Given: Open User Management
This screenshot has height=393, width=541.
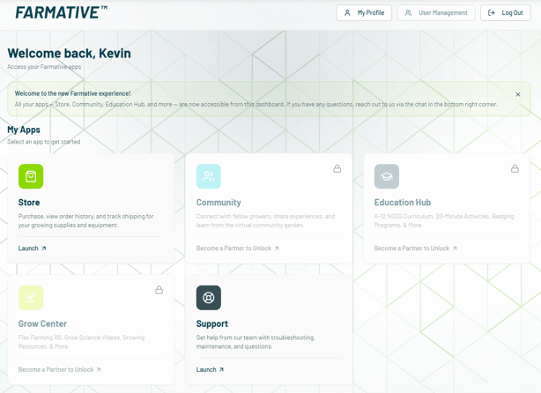Looking at the screenshot, I should 435,13.
